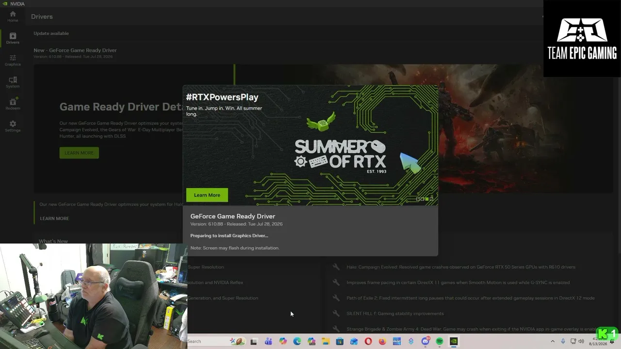Screen dimensions: 621x349
Task: Open Discord from the taskbar
Action: [x=425, y=341]
